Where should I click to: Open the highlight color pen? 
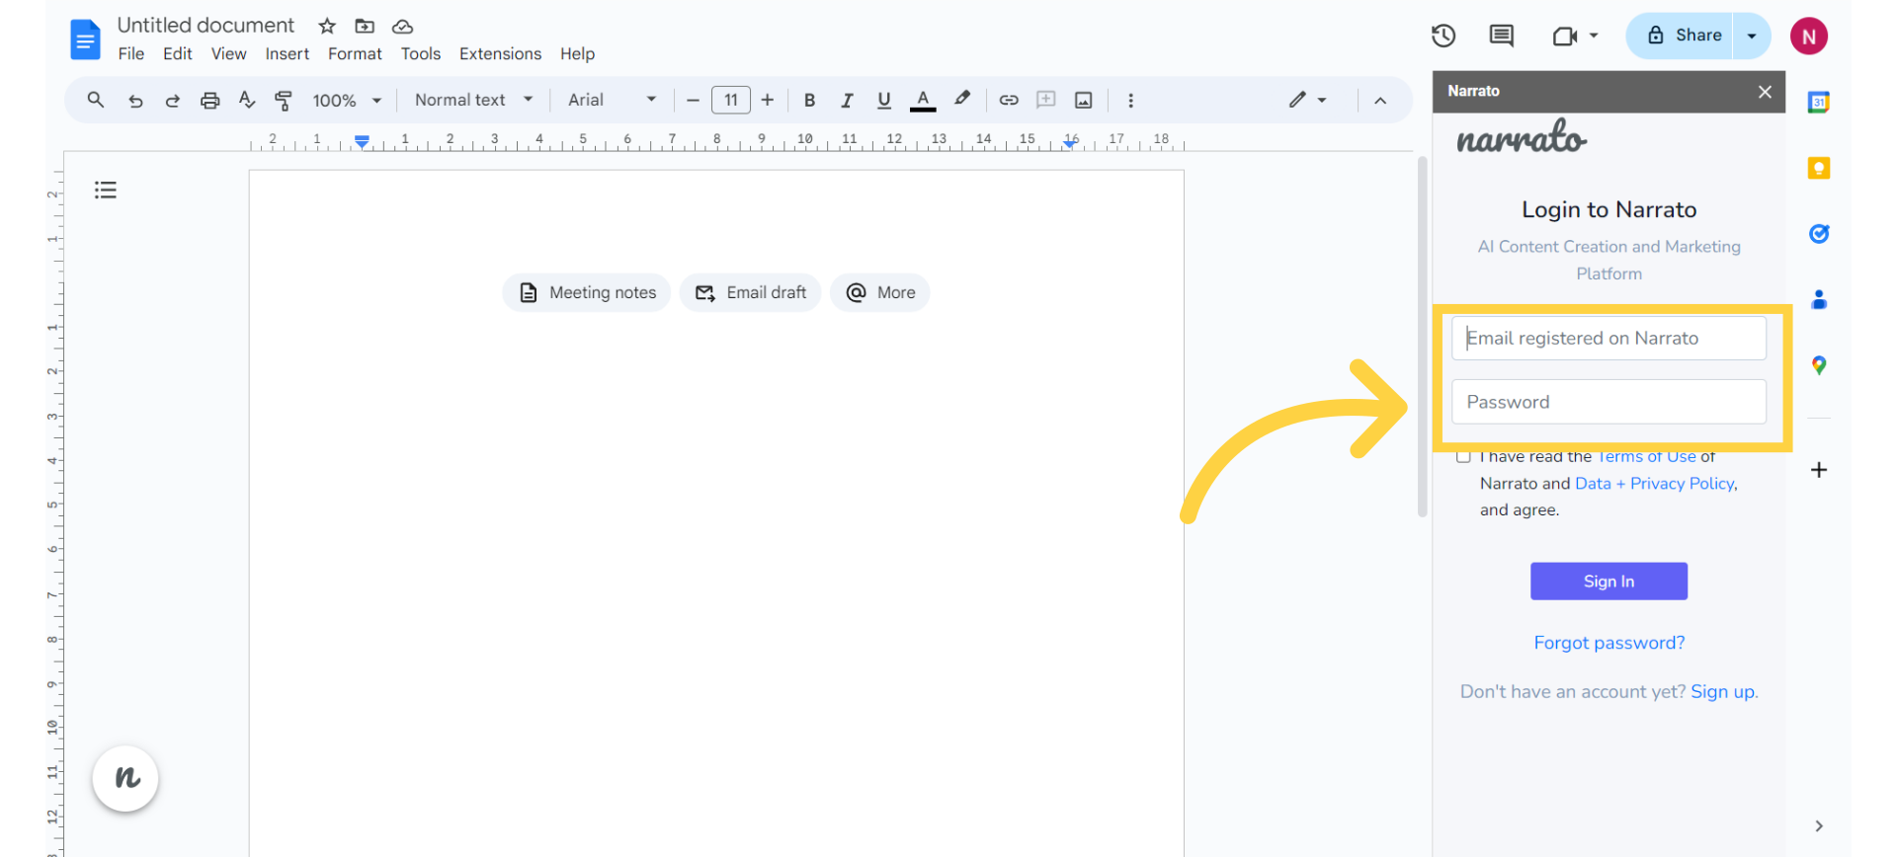click(961, 99)
